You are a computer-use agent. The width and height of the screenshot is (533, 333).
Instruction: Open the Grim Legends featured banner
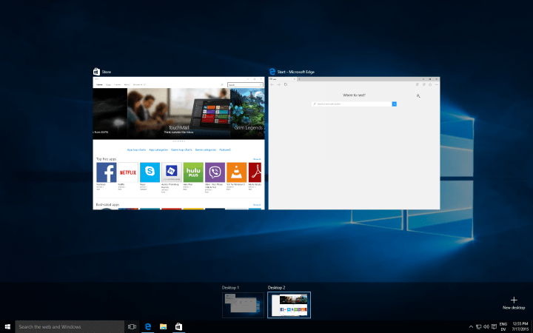[x=247, y=114]
